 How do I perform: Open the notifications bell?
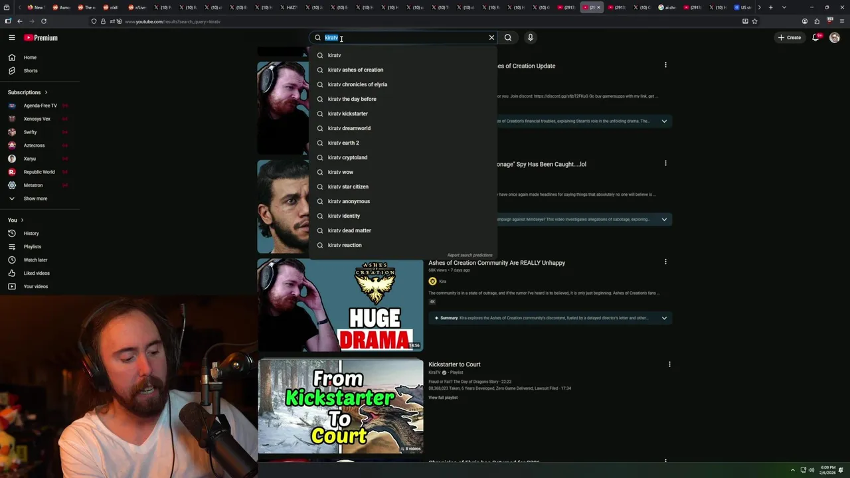point(816,37)
